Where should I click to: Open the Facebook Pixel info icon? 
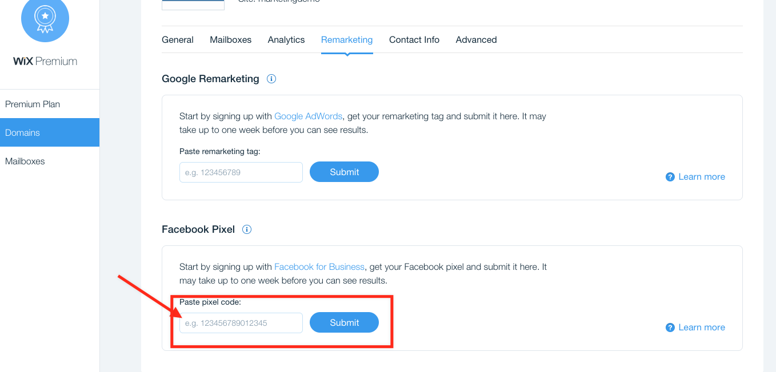pyautogui.click(x=247, y=229)
